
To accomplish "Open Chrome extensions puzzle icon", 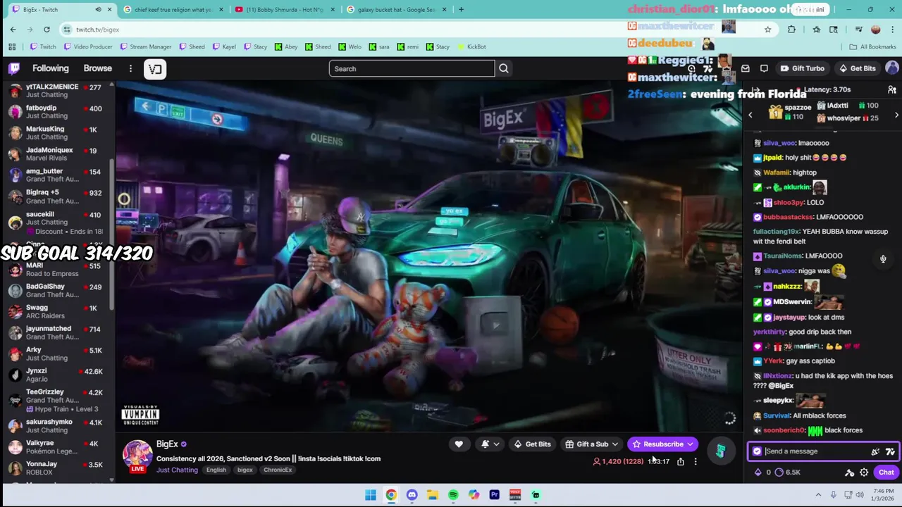I will click(x=791, y=30).
